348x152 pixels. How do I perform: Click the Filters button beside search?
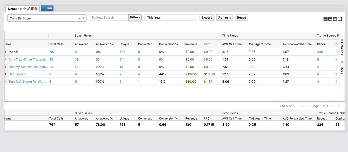point(135,18)
